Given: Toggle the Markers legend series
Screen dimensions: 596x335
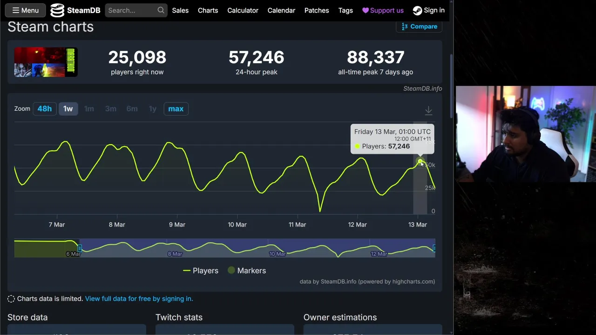Looking at the screenshot, I should [x=247, y=270].
